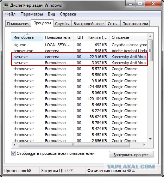
Task: Select avp.exe using 3 092 КБ
Action: [x=80, y=63]
